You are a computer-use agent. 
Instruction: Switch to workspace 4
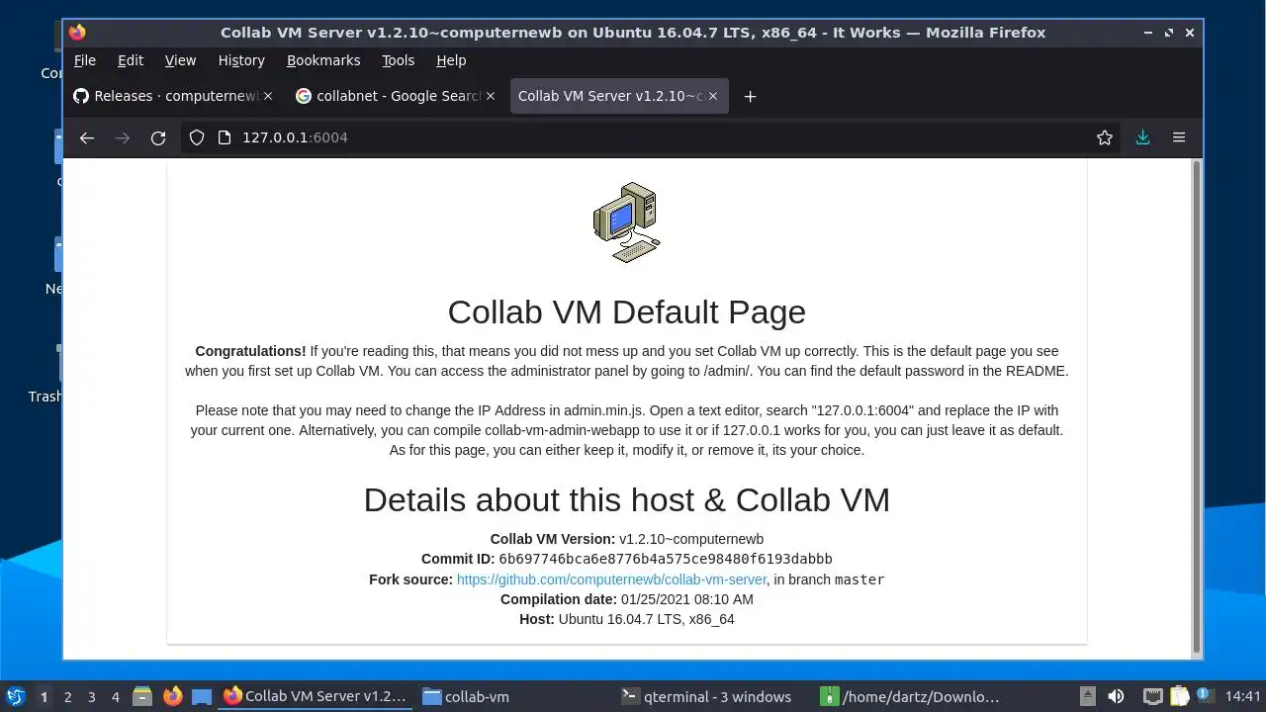[115, 697]
